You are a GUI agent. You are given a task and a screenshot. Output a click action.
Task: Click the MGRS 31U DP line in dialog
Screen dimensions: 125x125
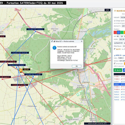tap(66, 53)
